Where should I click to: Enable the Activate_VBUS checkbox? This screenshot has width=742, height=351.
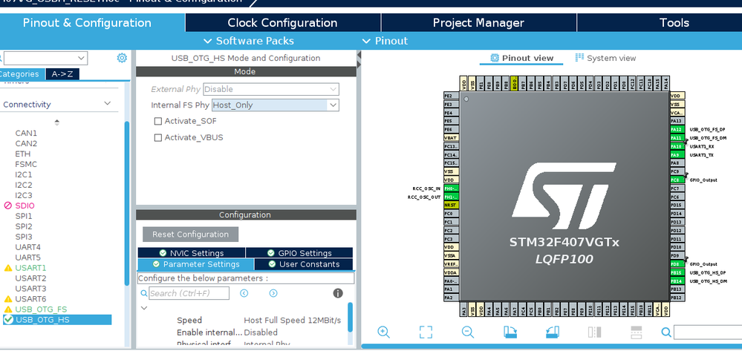point(158,138)
